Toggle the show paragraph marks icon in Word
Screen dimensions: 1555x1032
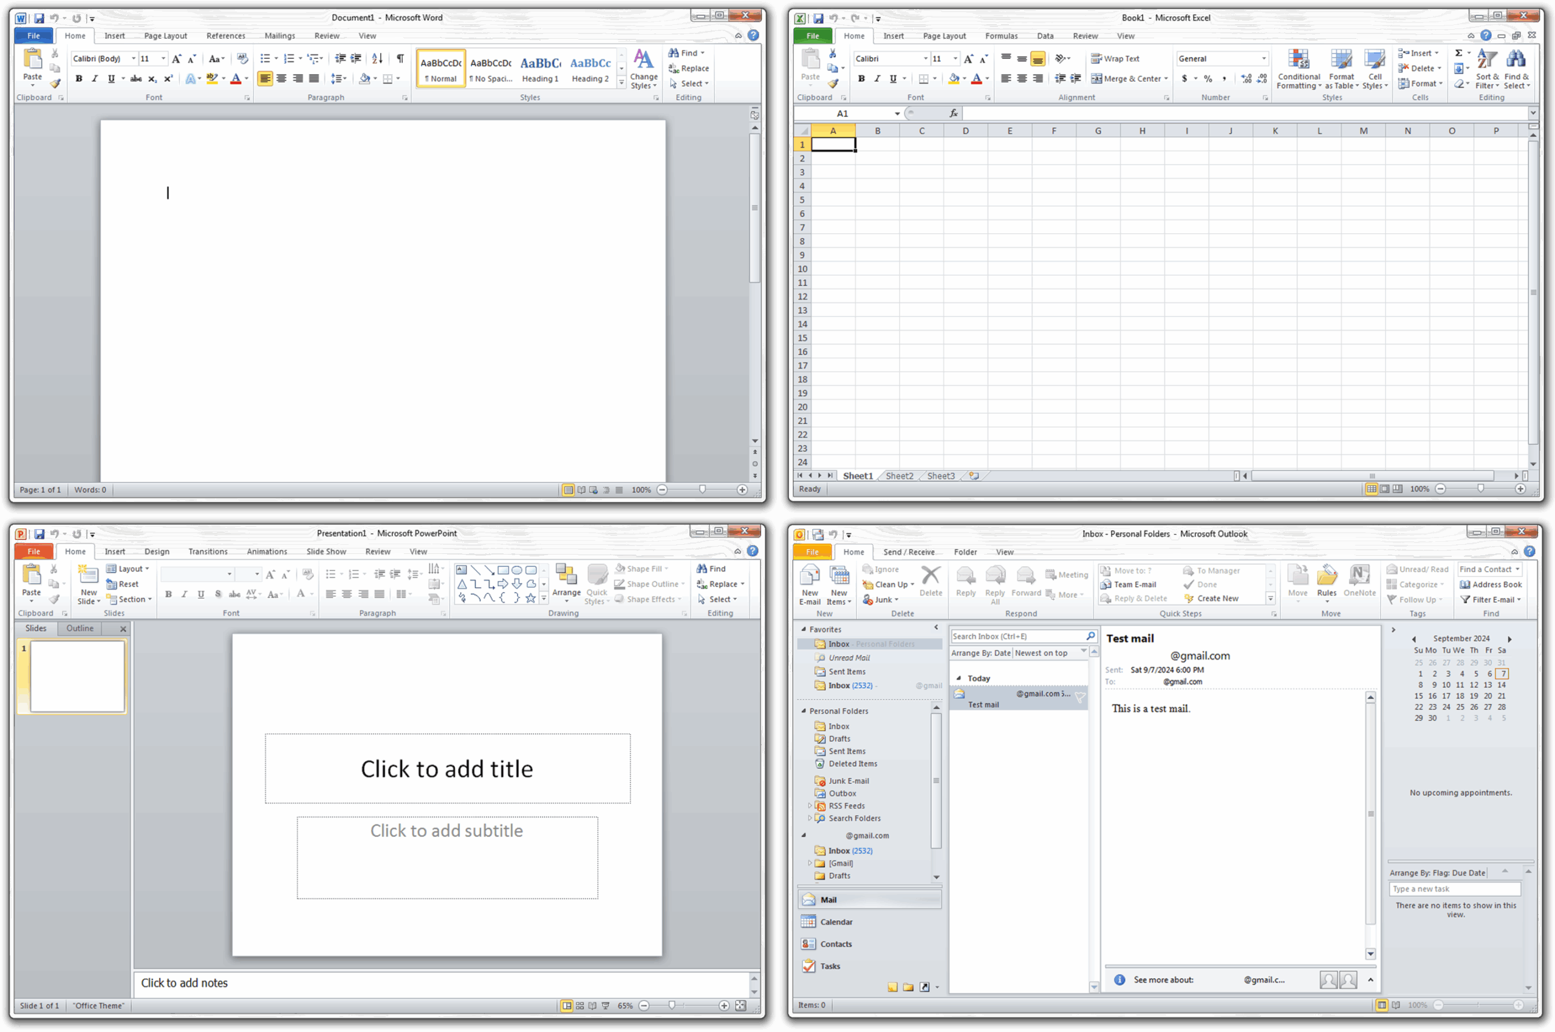pos(400,58)
